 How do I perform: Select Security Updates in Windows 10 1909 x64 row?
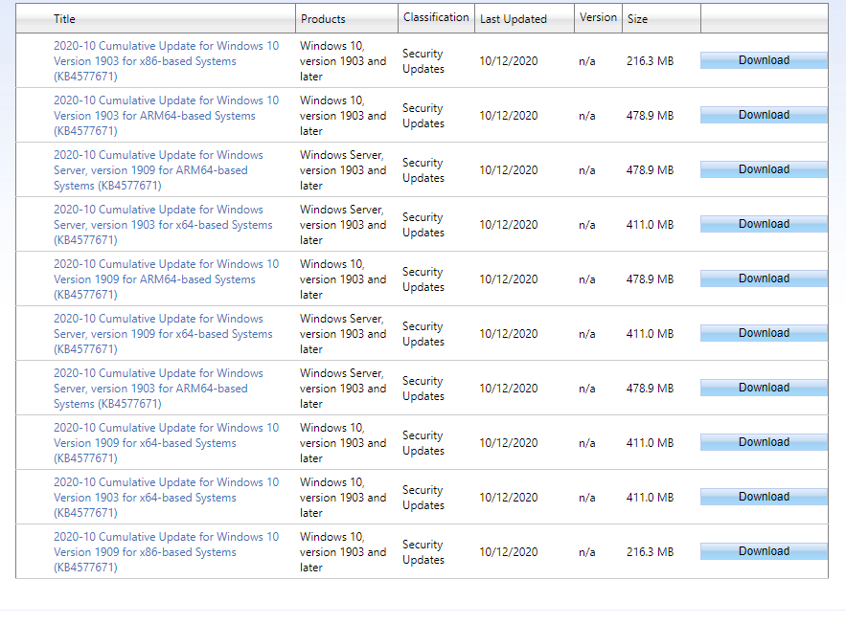pos(423,443)
